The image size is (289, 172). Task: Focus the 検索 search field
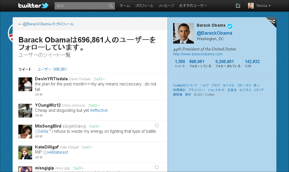(x=85, y=6)
